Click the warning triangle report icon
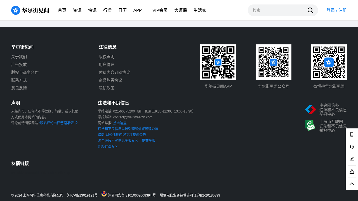The width and height of the screenshot is (358, 201). point(352,171)
